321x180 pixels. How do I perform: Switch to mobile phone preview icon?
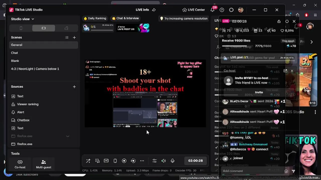click(x=115, y=161)
